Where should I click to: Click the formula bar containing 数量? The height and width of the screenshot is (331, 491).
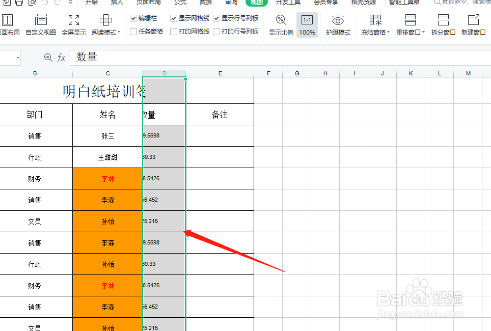tap(280, 58)
